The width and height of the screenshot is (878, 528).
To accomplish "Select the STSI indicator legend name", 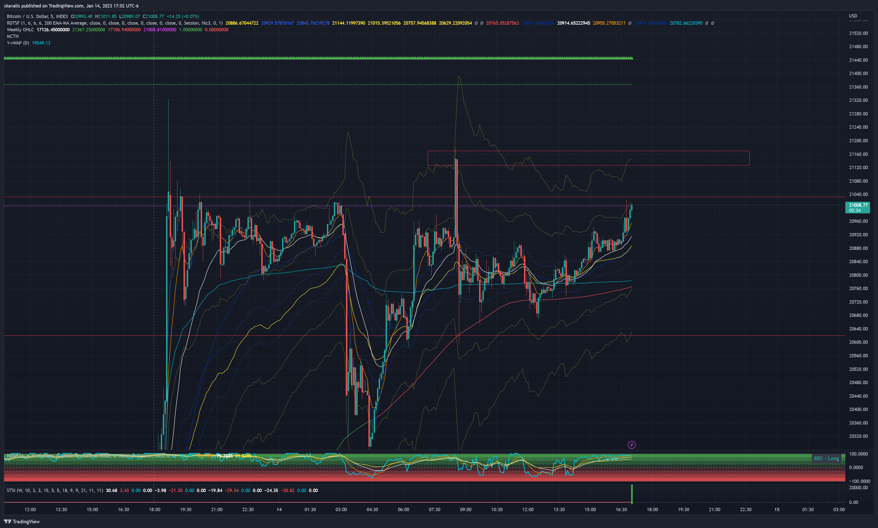I will [11, 490].
